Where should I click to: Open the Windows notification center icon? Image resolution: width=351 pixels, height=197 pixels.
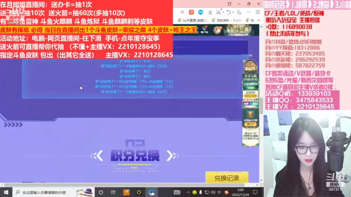tap(255, 192)
